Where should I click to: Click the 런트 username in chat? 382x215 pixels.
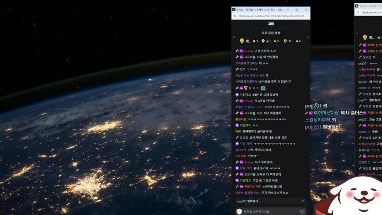[x=242, y=69]
